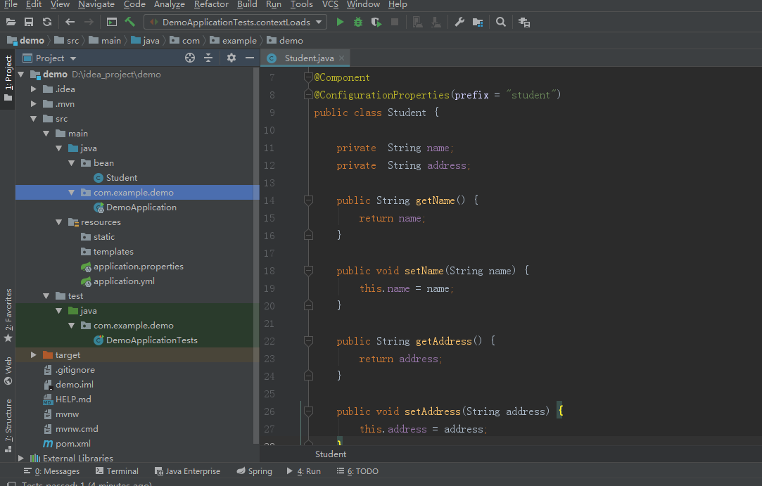The image size is (762, 486).
Task: Open Project Structure icon in toolbar
Action: coord(478,22)
